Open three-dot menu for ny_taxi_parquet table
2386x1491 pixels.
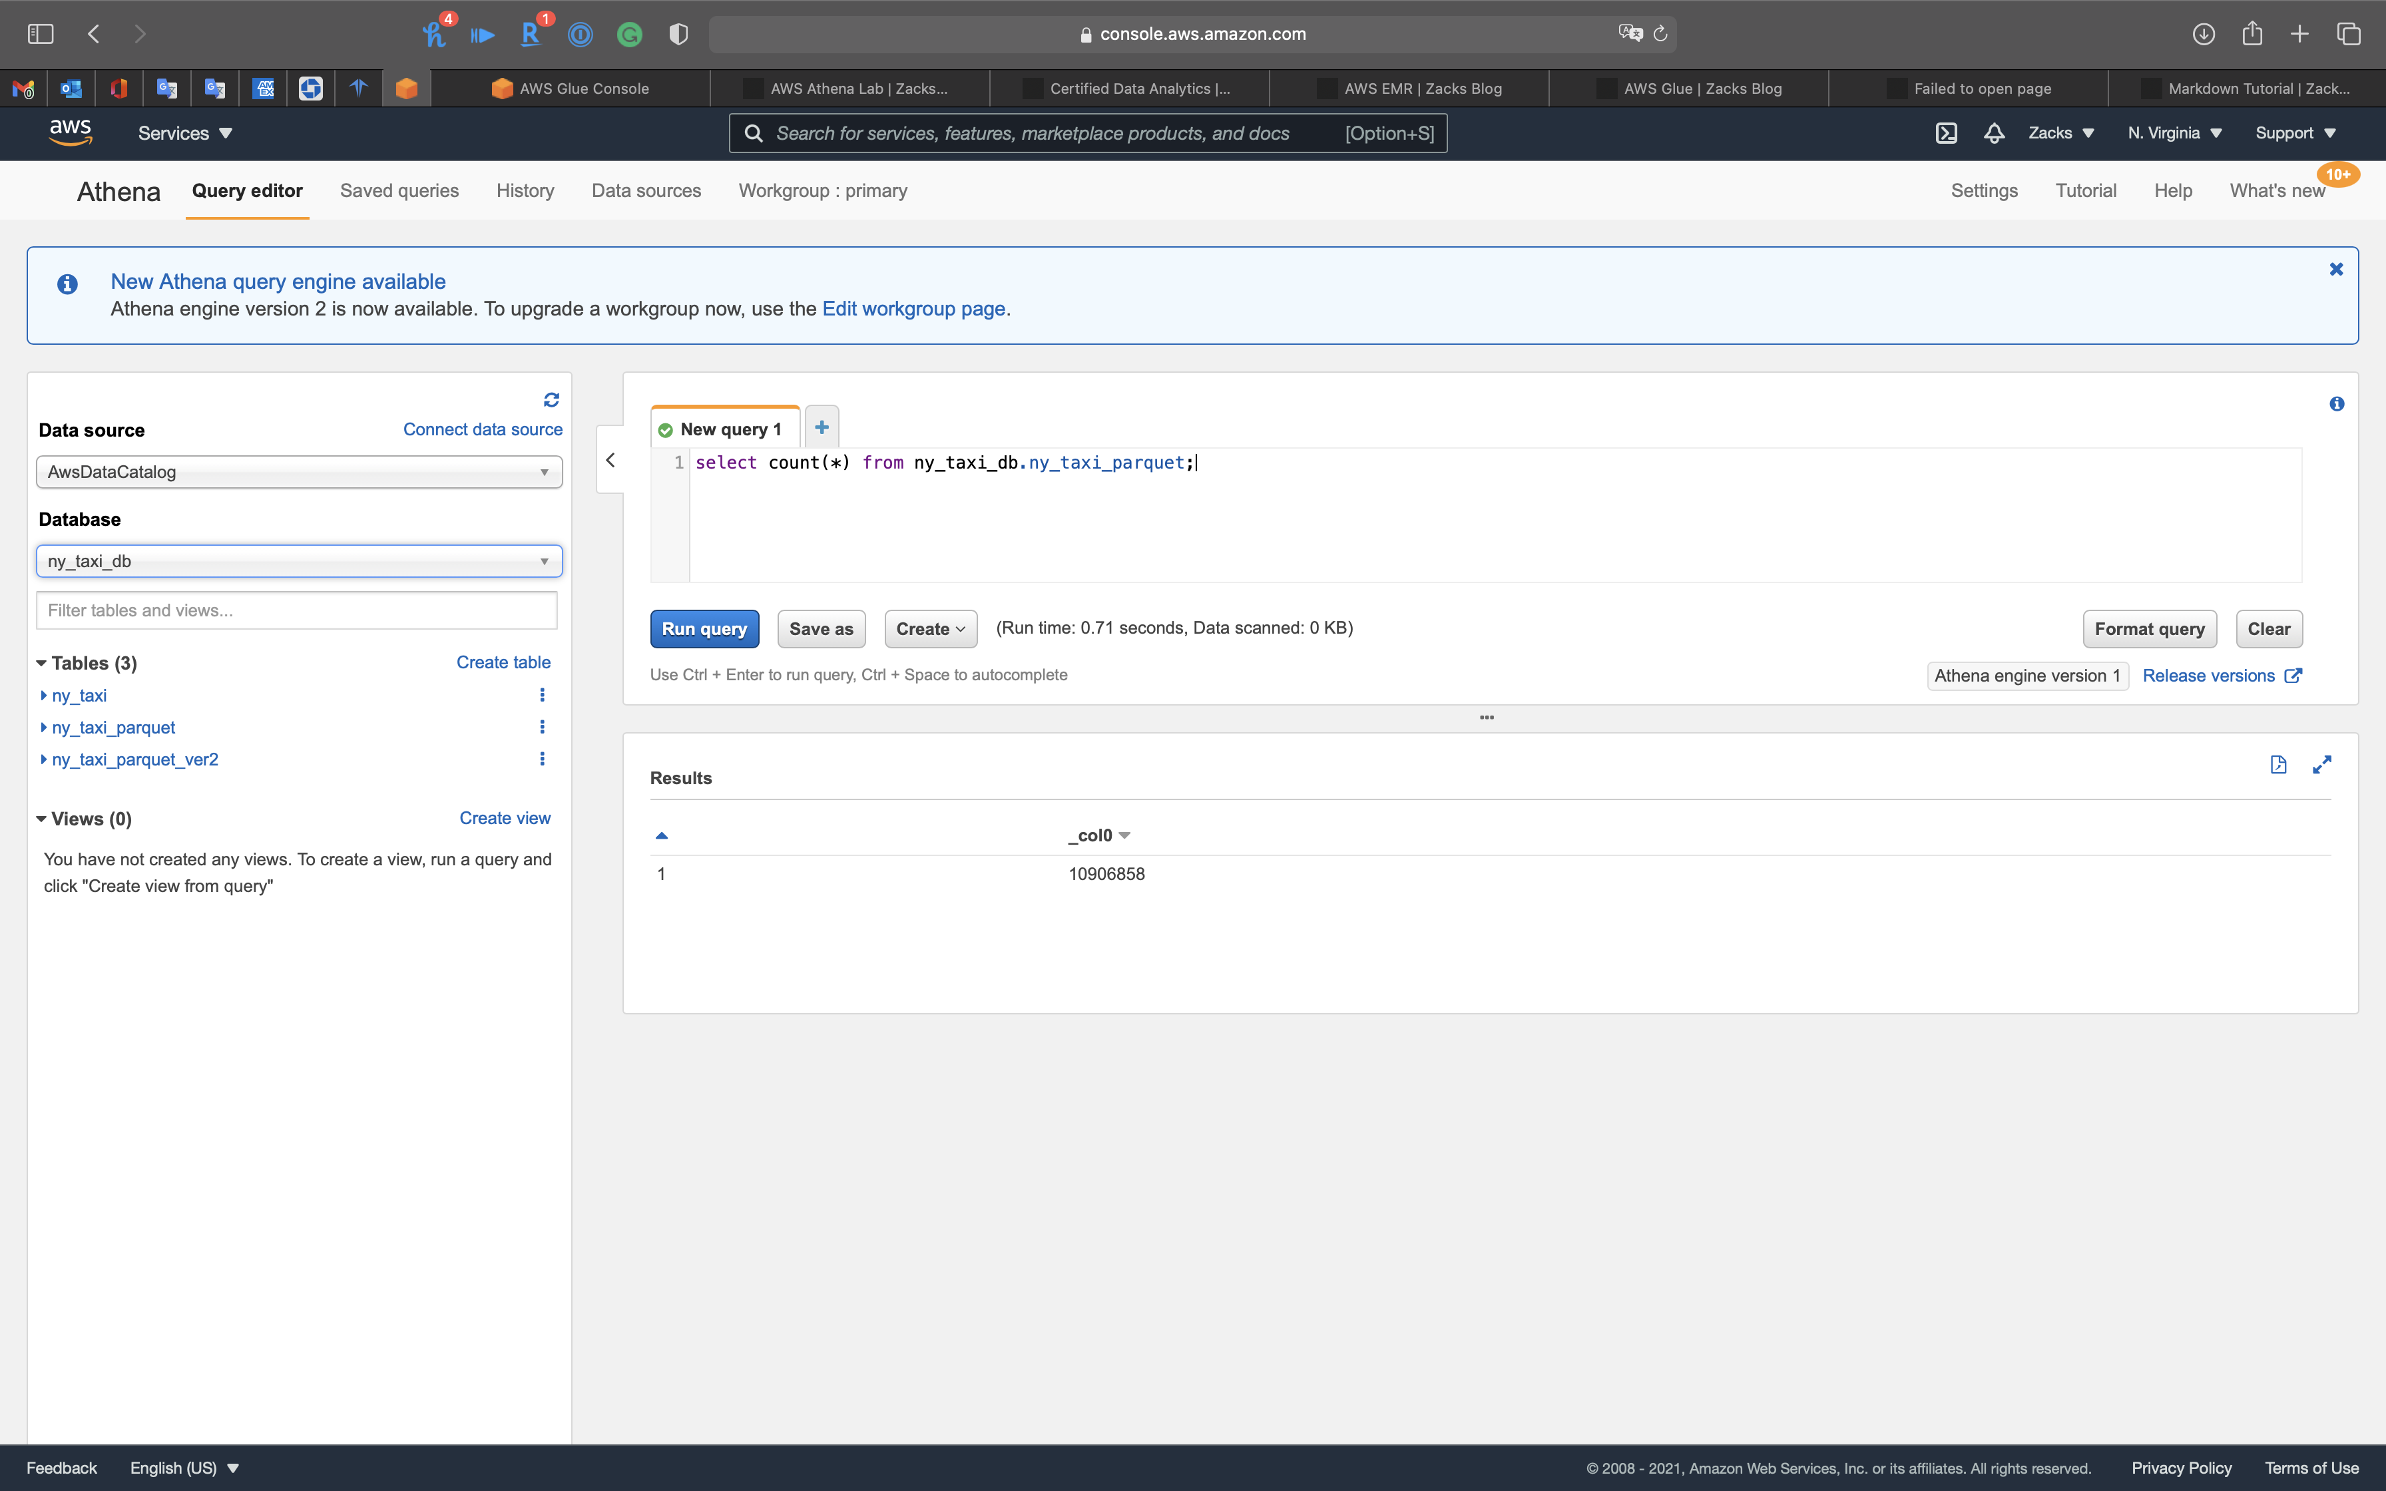click(541, 727)
